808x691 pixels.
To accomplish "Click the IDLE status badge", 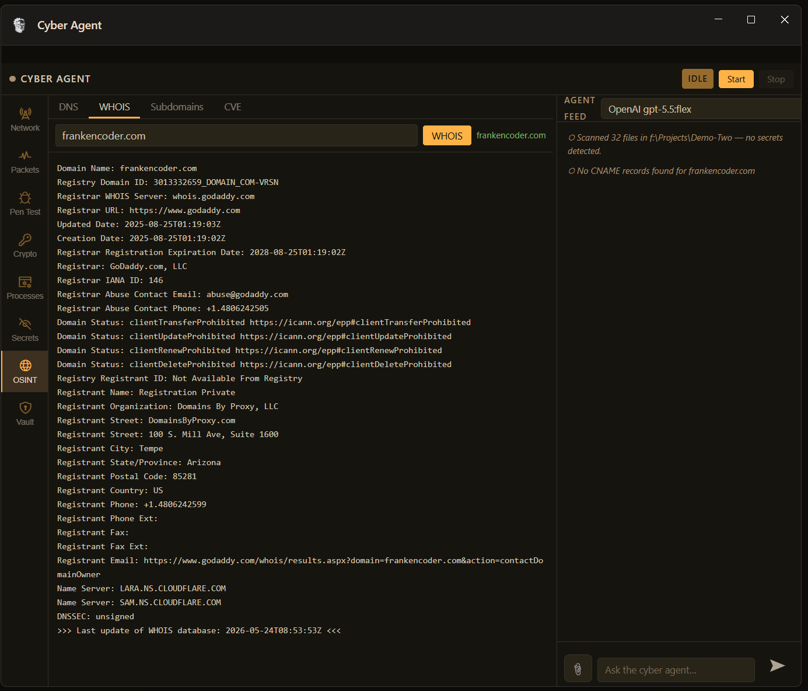I will [x=698, y=79].
